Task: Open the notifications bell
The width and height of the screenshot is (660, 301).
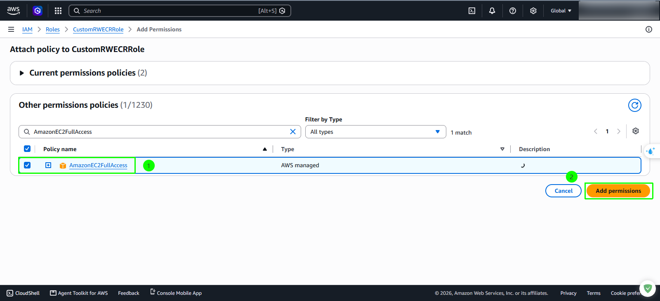Action: coord(492,11)
